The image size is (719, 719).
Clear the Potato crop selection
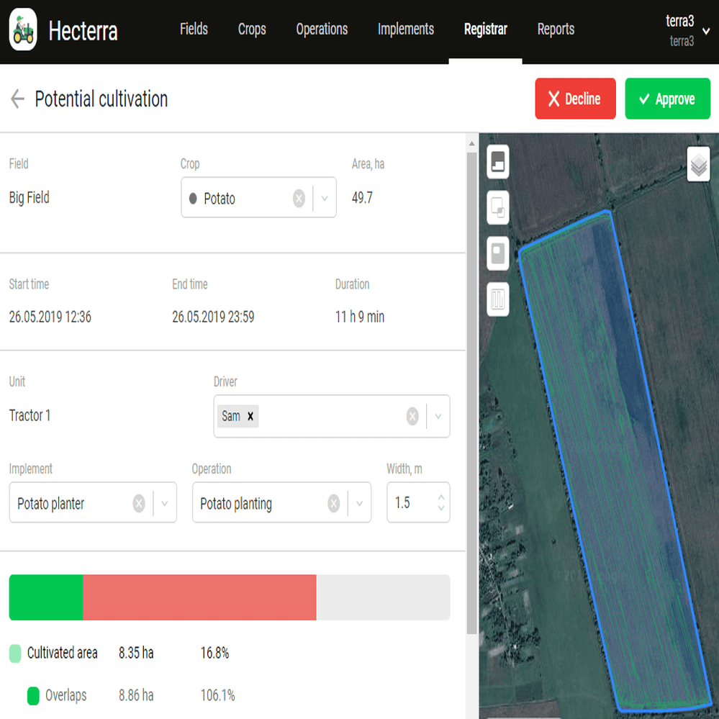[299, 199]
